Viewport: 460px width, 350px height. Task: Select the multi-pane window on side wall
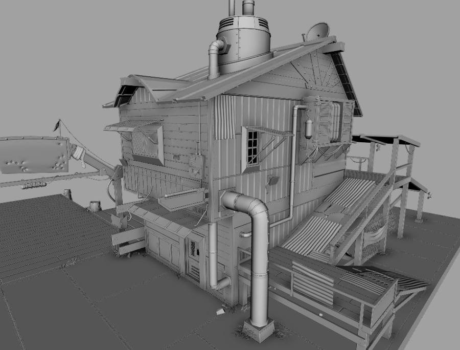click(x=253, y=148)
